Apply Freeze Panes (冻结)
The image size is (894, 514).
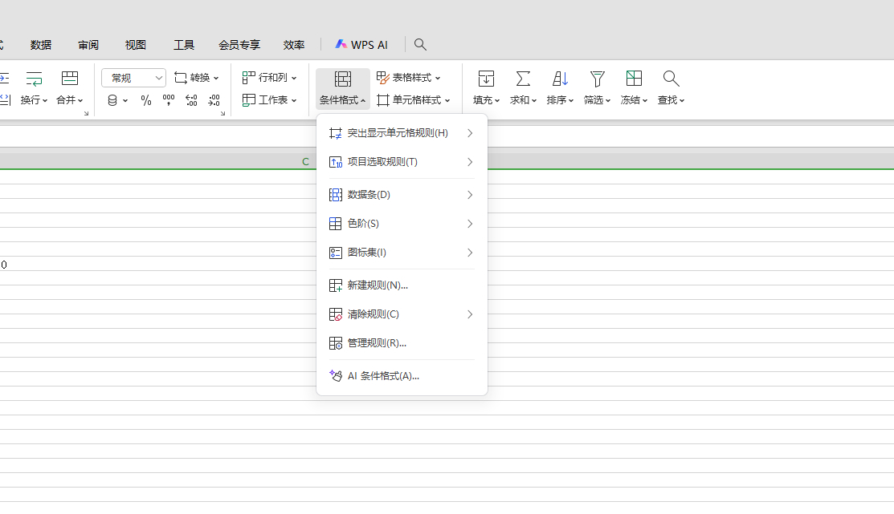click(634, 87)
